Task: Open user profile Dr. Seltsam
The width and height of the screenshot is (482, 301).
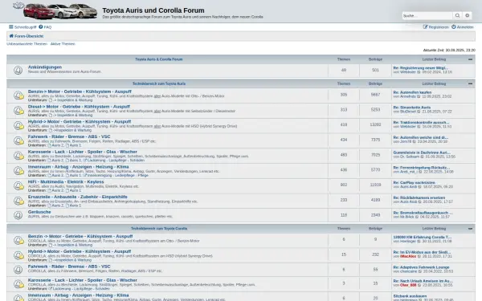Action: (410, 157)
